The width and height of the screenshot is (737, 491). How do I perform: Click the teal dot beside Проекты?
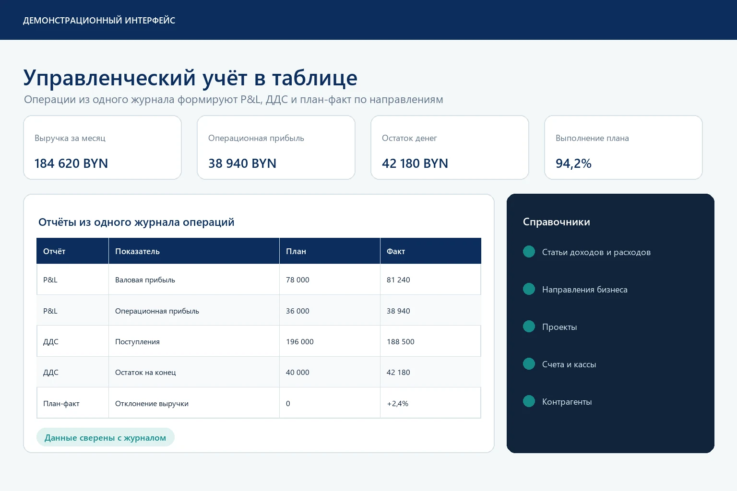[529, 327]
